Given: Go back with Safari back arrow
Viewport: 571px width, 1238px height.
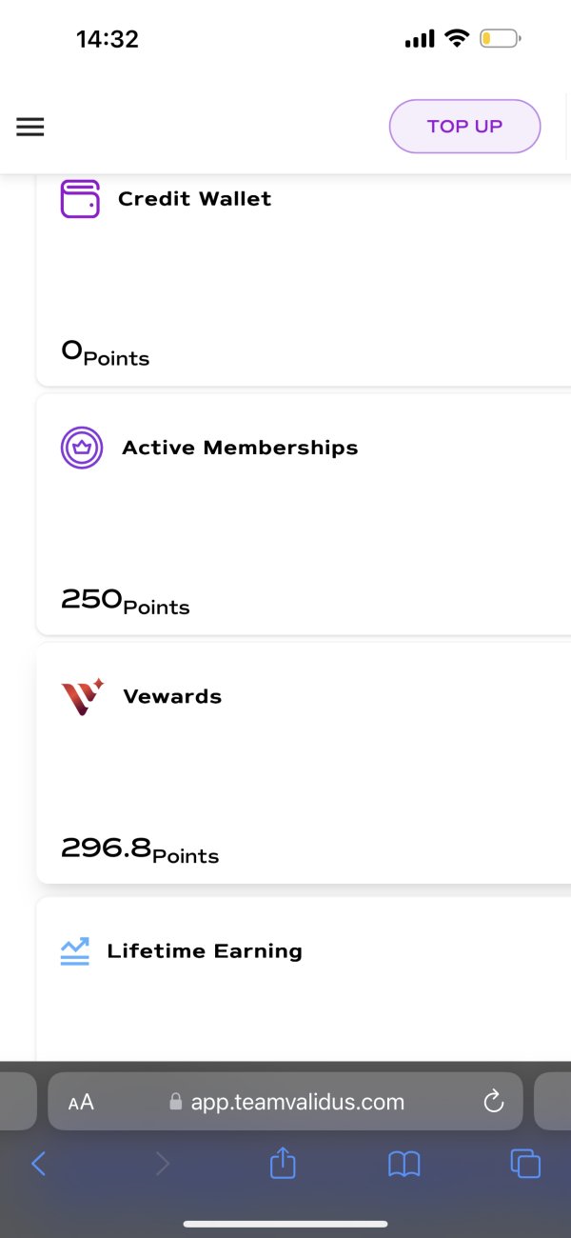Looking at the screenshot, I should [38, 1163].
